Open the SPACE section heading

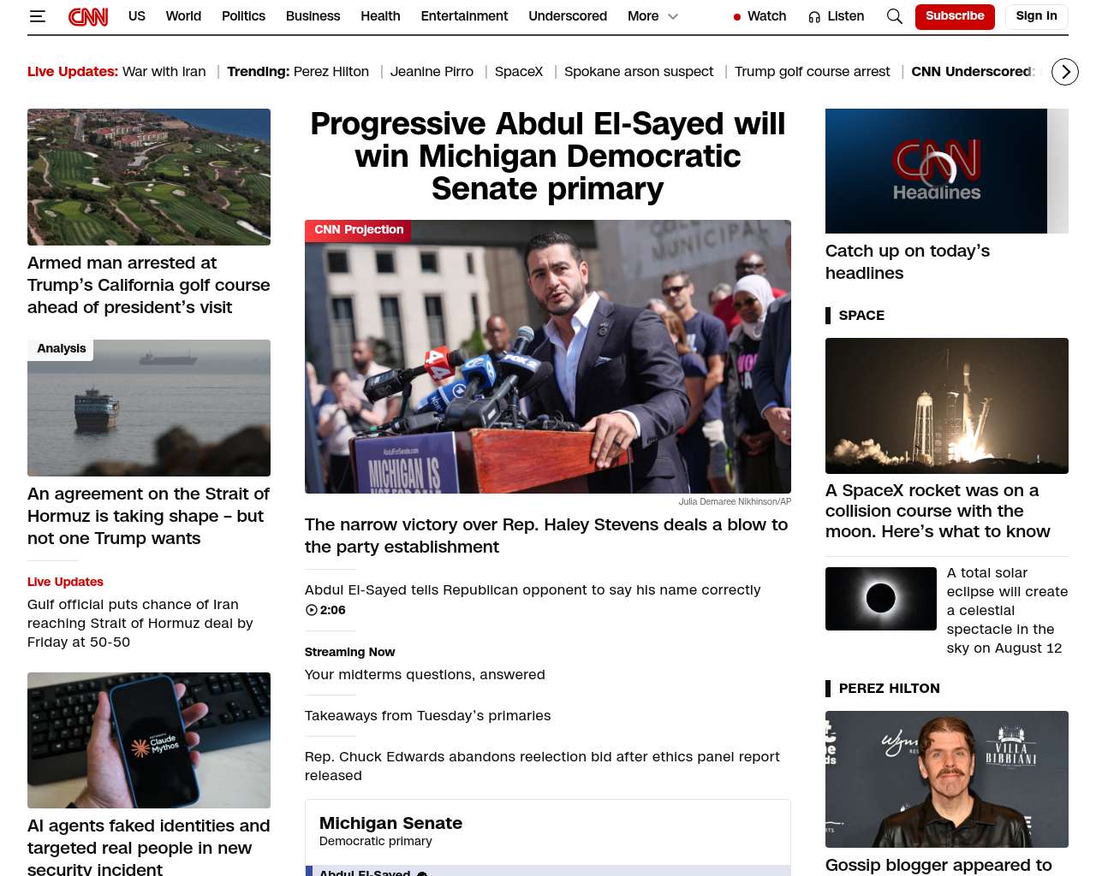point(861,316)
